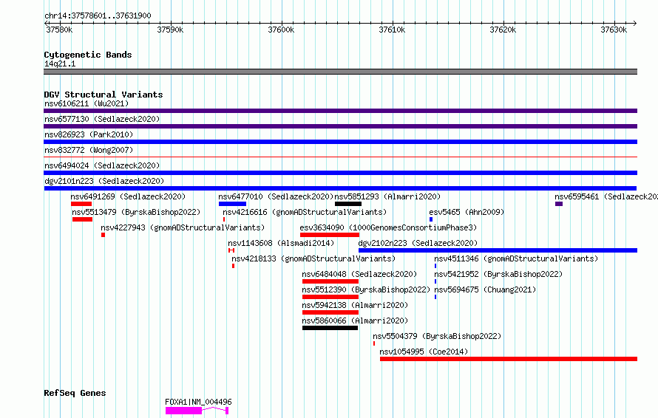Image resolution: width=658 pixels, height=418 pixels.
Task: Click the nsv5851293 (Almarri2020) black bar
Action: [348, 204]
